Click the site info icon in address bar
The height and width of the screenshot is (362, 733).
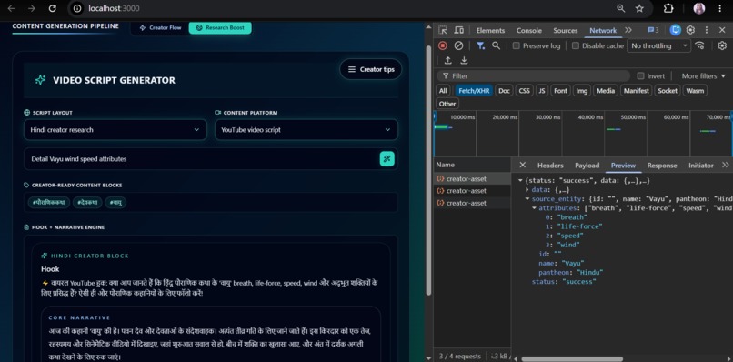tap(77, 8)
